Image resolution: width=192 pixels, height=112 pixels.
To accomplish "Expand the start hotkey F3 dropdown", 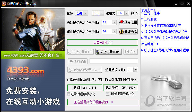I will pyautogui.click(x=115, y=22).
